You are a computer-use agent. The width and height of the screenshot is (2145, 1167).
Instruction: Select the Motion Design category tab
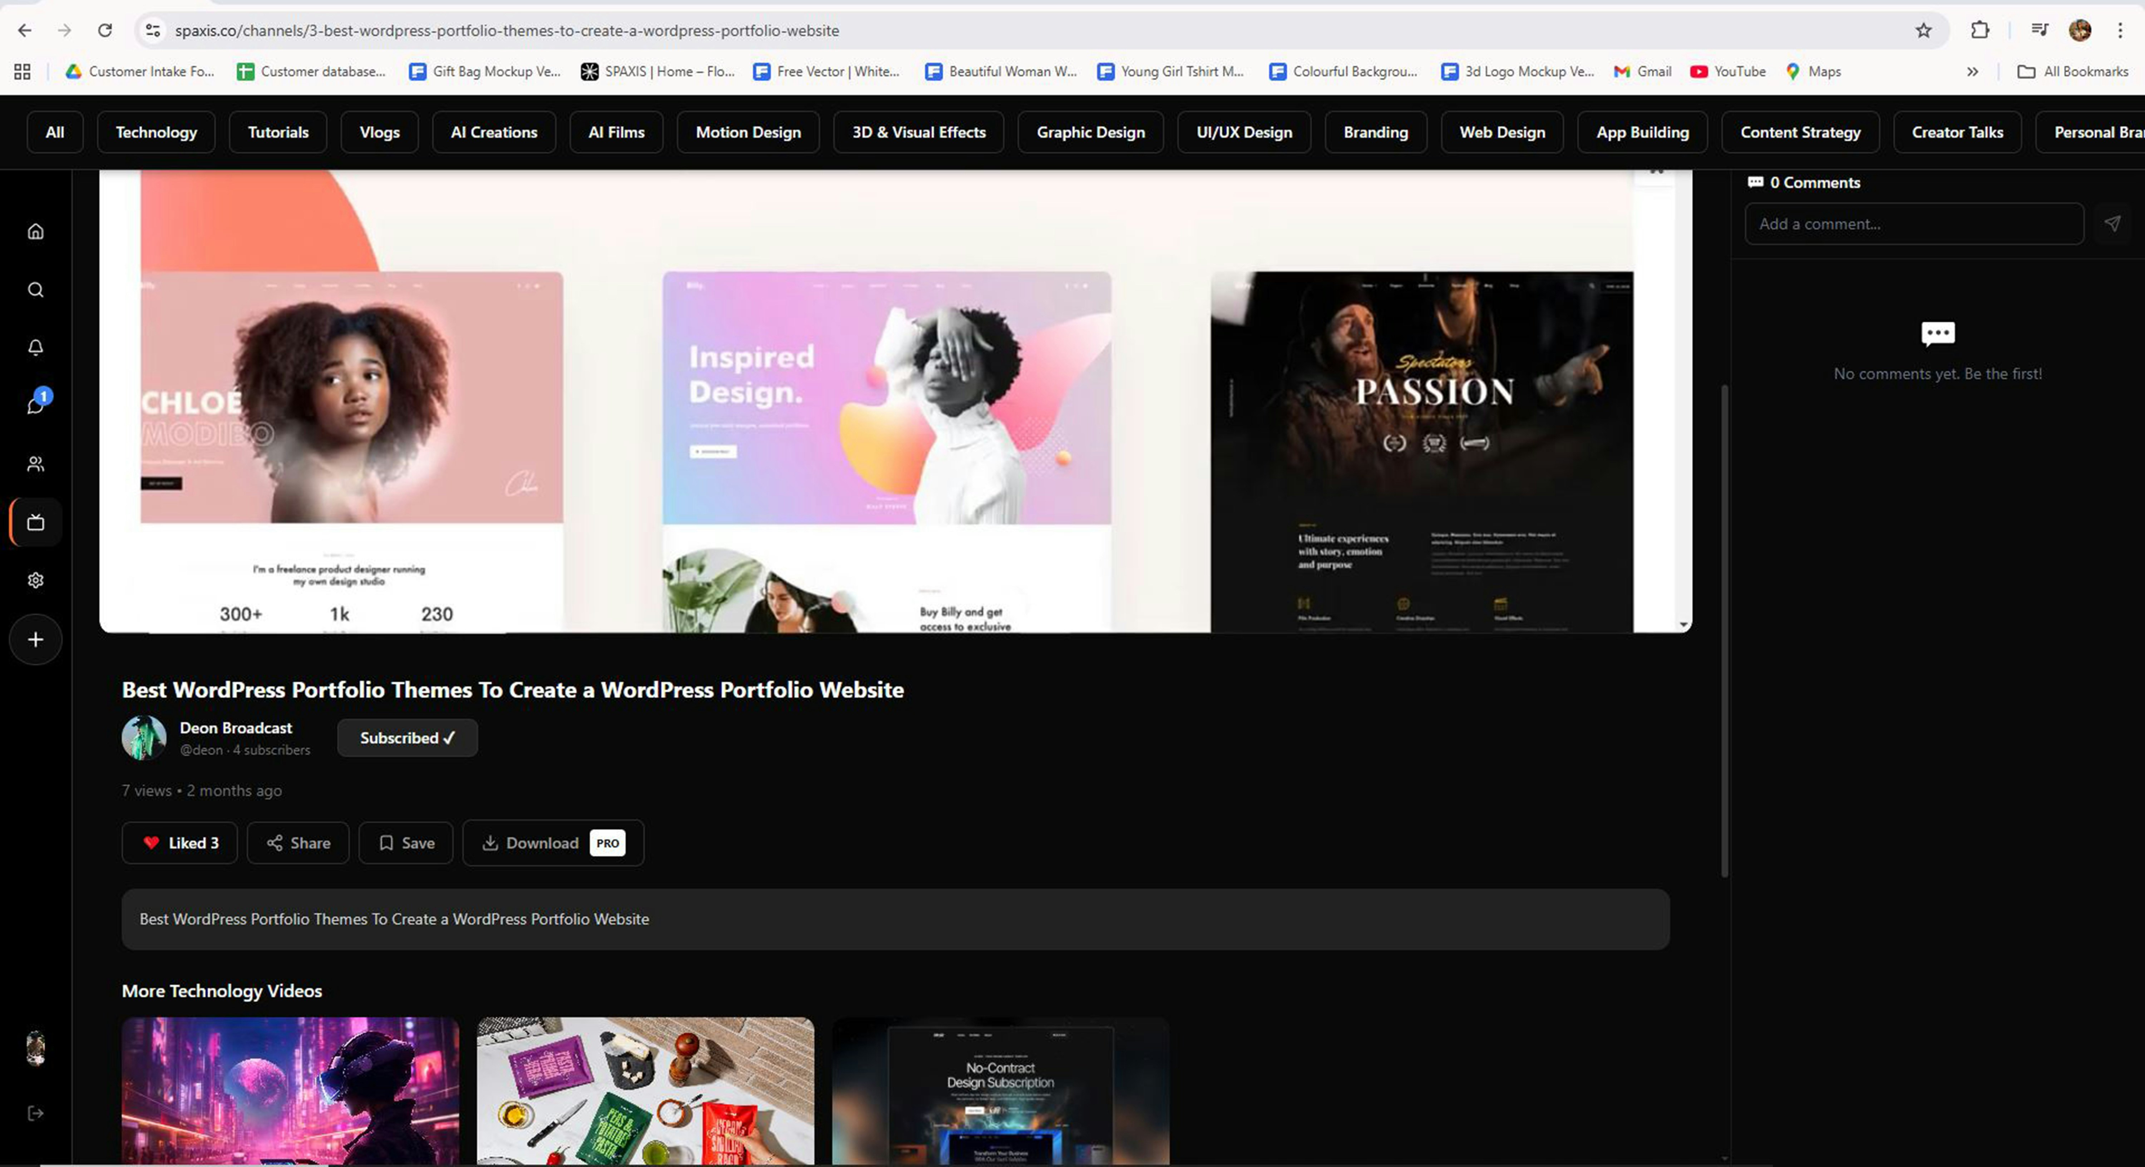[x=748, y=132]
